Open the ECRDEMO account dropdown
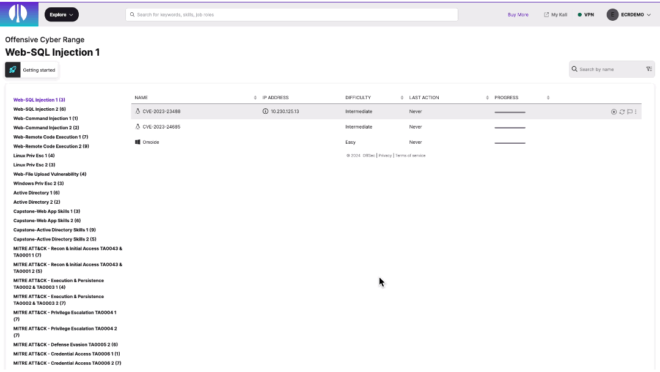The height and width of the screenshot is (372, 660). [x=629, y=14]
